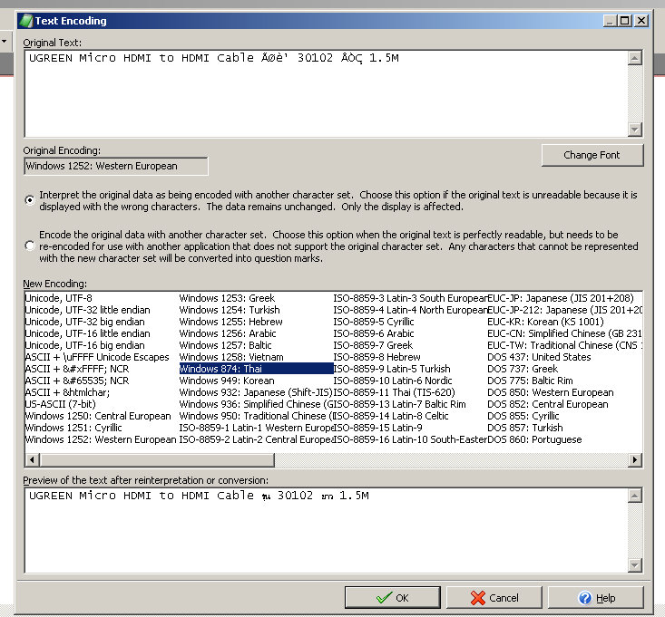This screenshot has width=665, height=617.
Task: Select 'Windows 1255: Hebrew'
Action: (230, 322)
